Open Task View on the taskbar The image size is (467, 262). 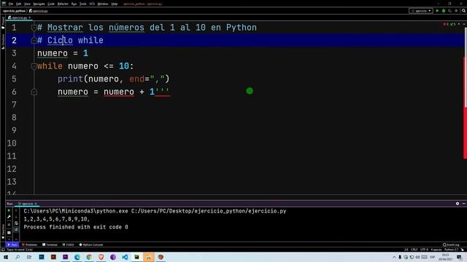29,257
